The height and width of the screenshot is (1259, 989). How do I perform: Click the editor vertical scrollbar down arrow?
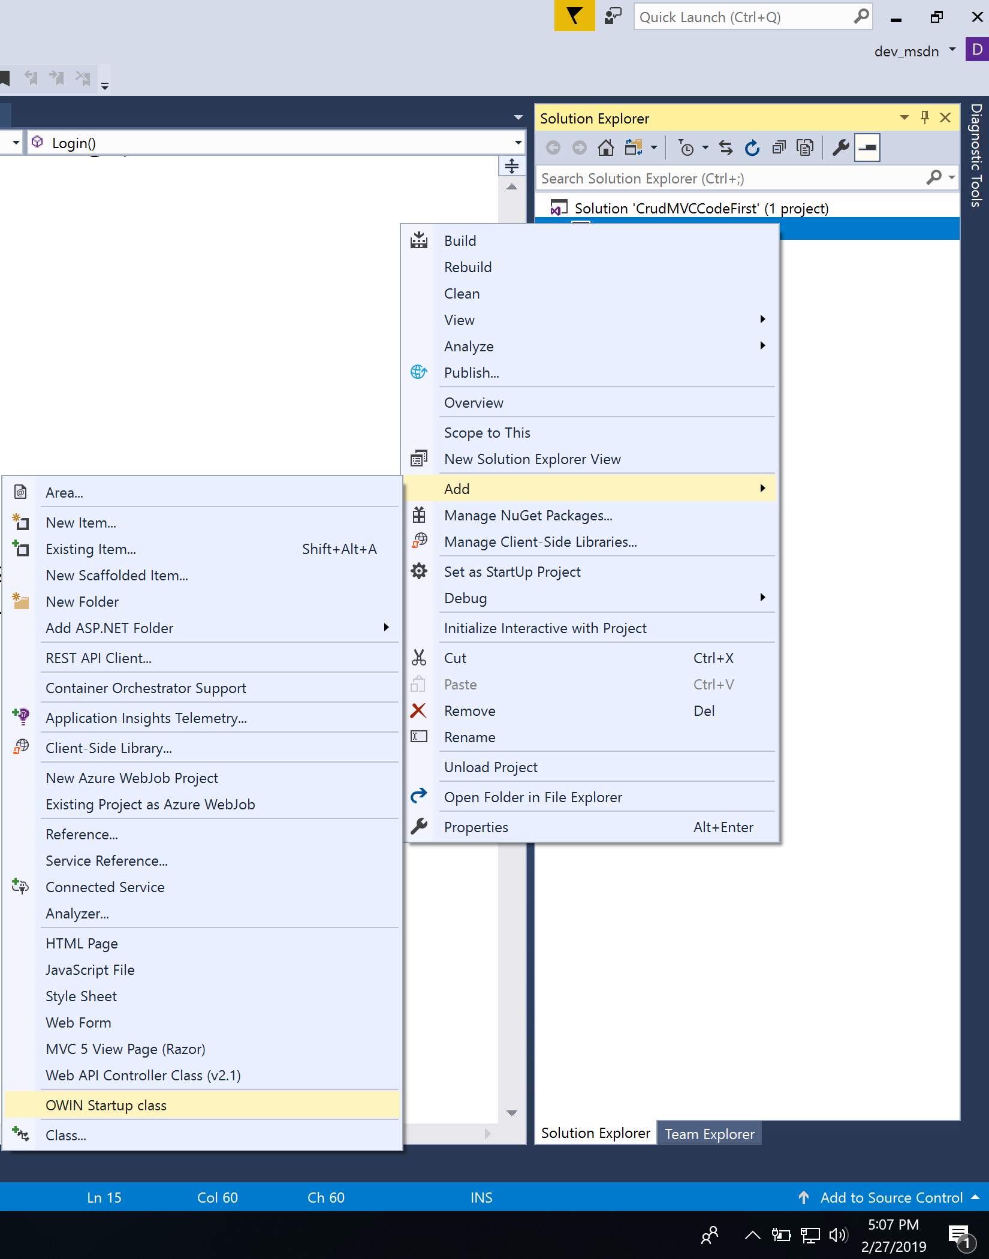click(511, 1113)
